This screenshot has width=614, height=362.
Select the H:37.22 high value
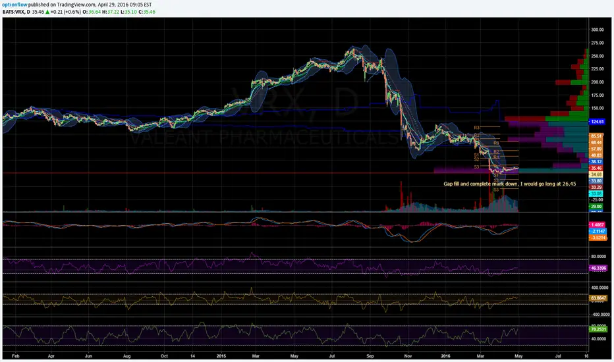111,12
